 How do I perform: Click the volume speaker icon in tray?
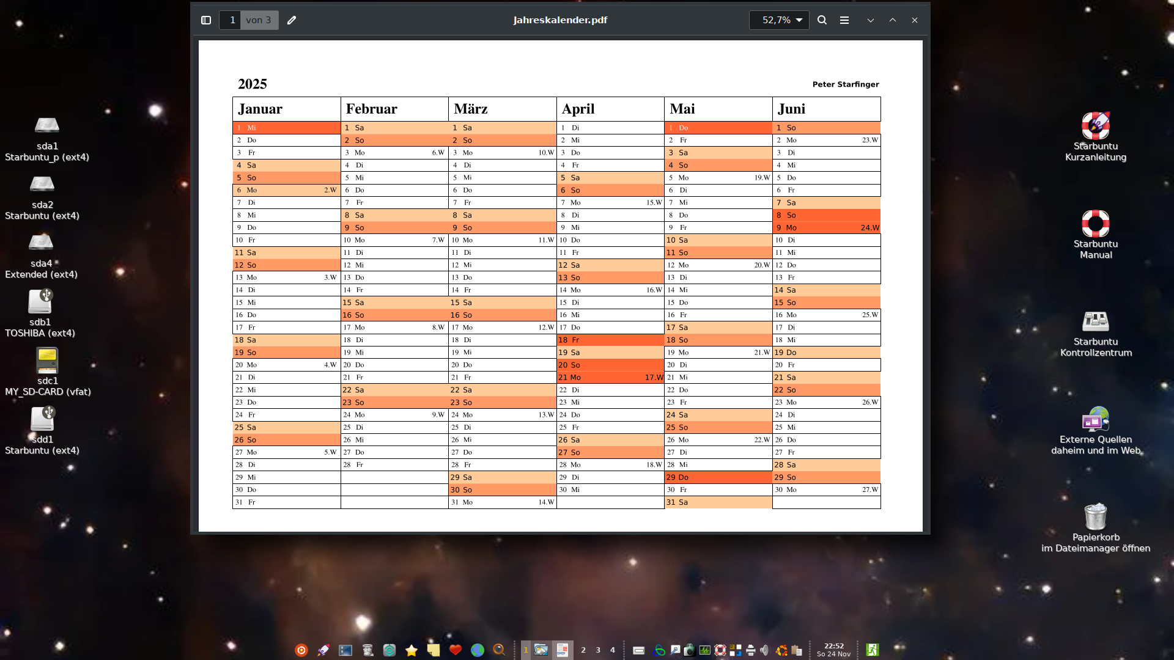[x=764, y=650]
